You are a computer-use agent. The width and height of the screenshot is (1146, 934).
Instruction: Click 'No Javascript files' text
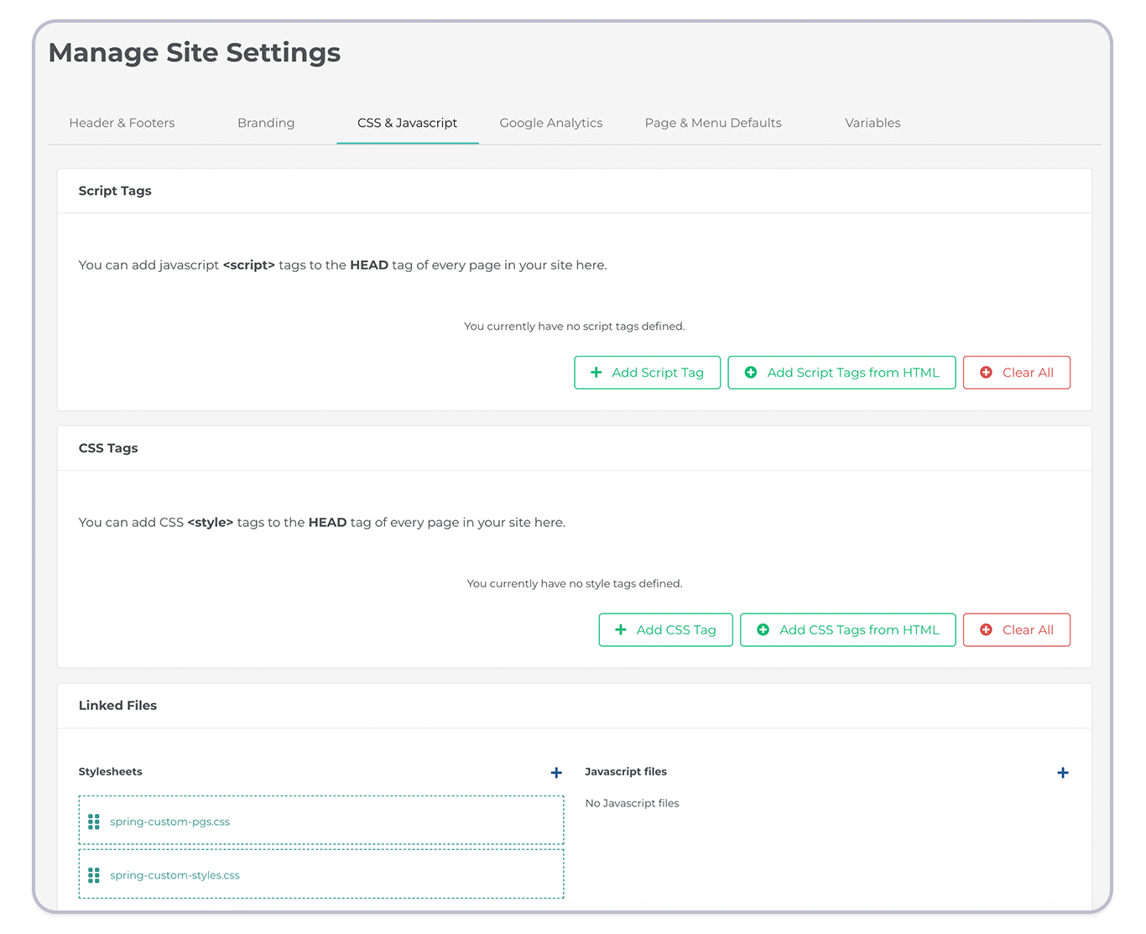coord(633,804)
